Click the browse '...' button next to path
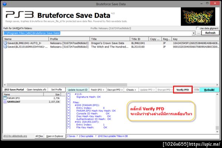Image resolution: width=222 pixels, height=148 pixels. (x=198, y=33)
